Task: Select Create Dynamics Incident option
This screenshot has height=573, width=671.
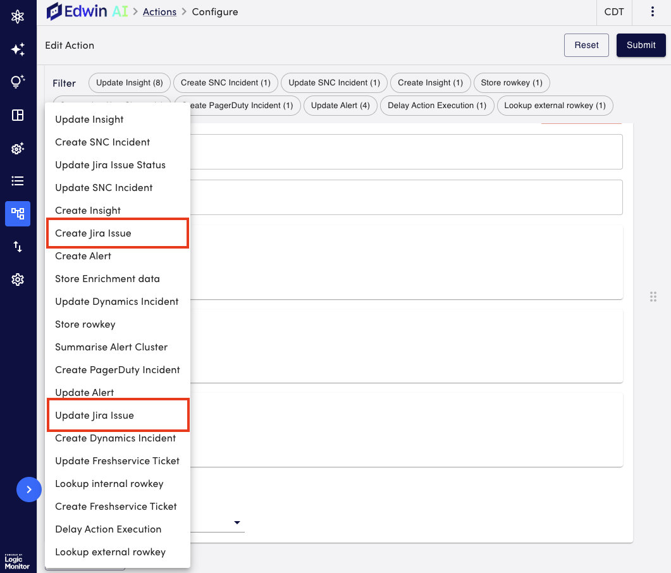Action: 117,438
